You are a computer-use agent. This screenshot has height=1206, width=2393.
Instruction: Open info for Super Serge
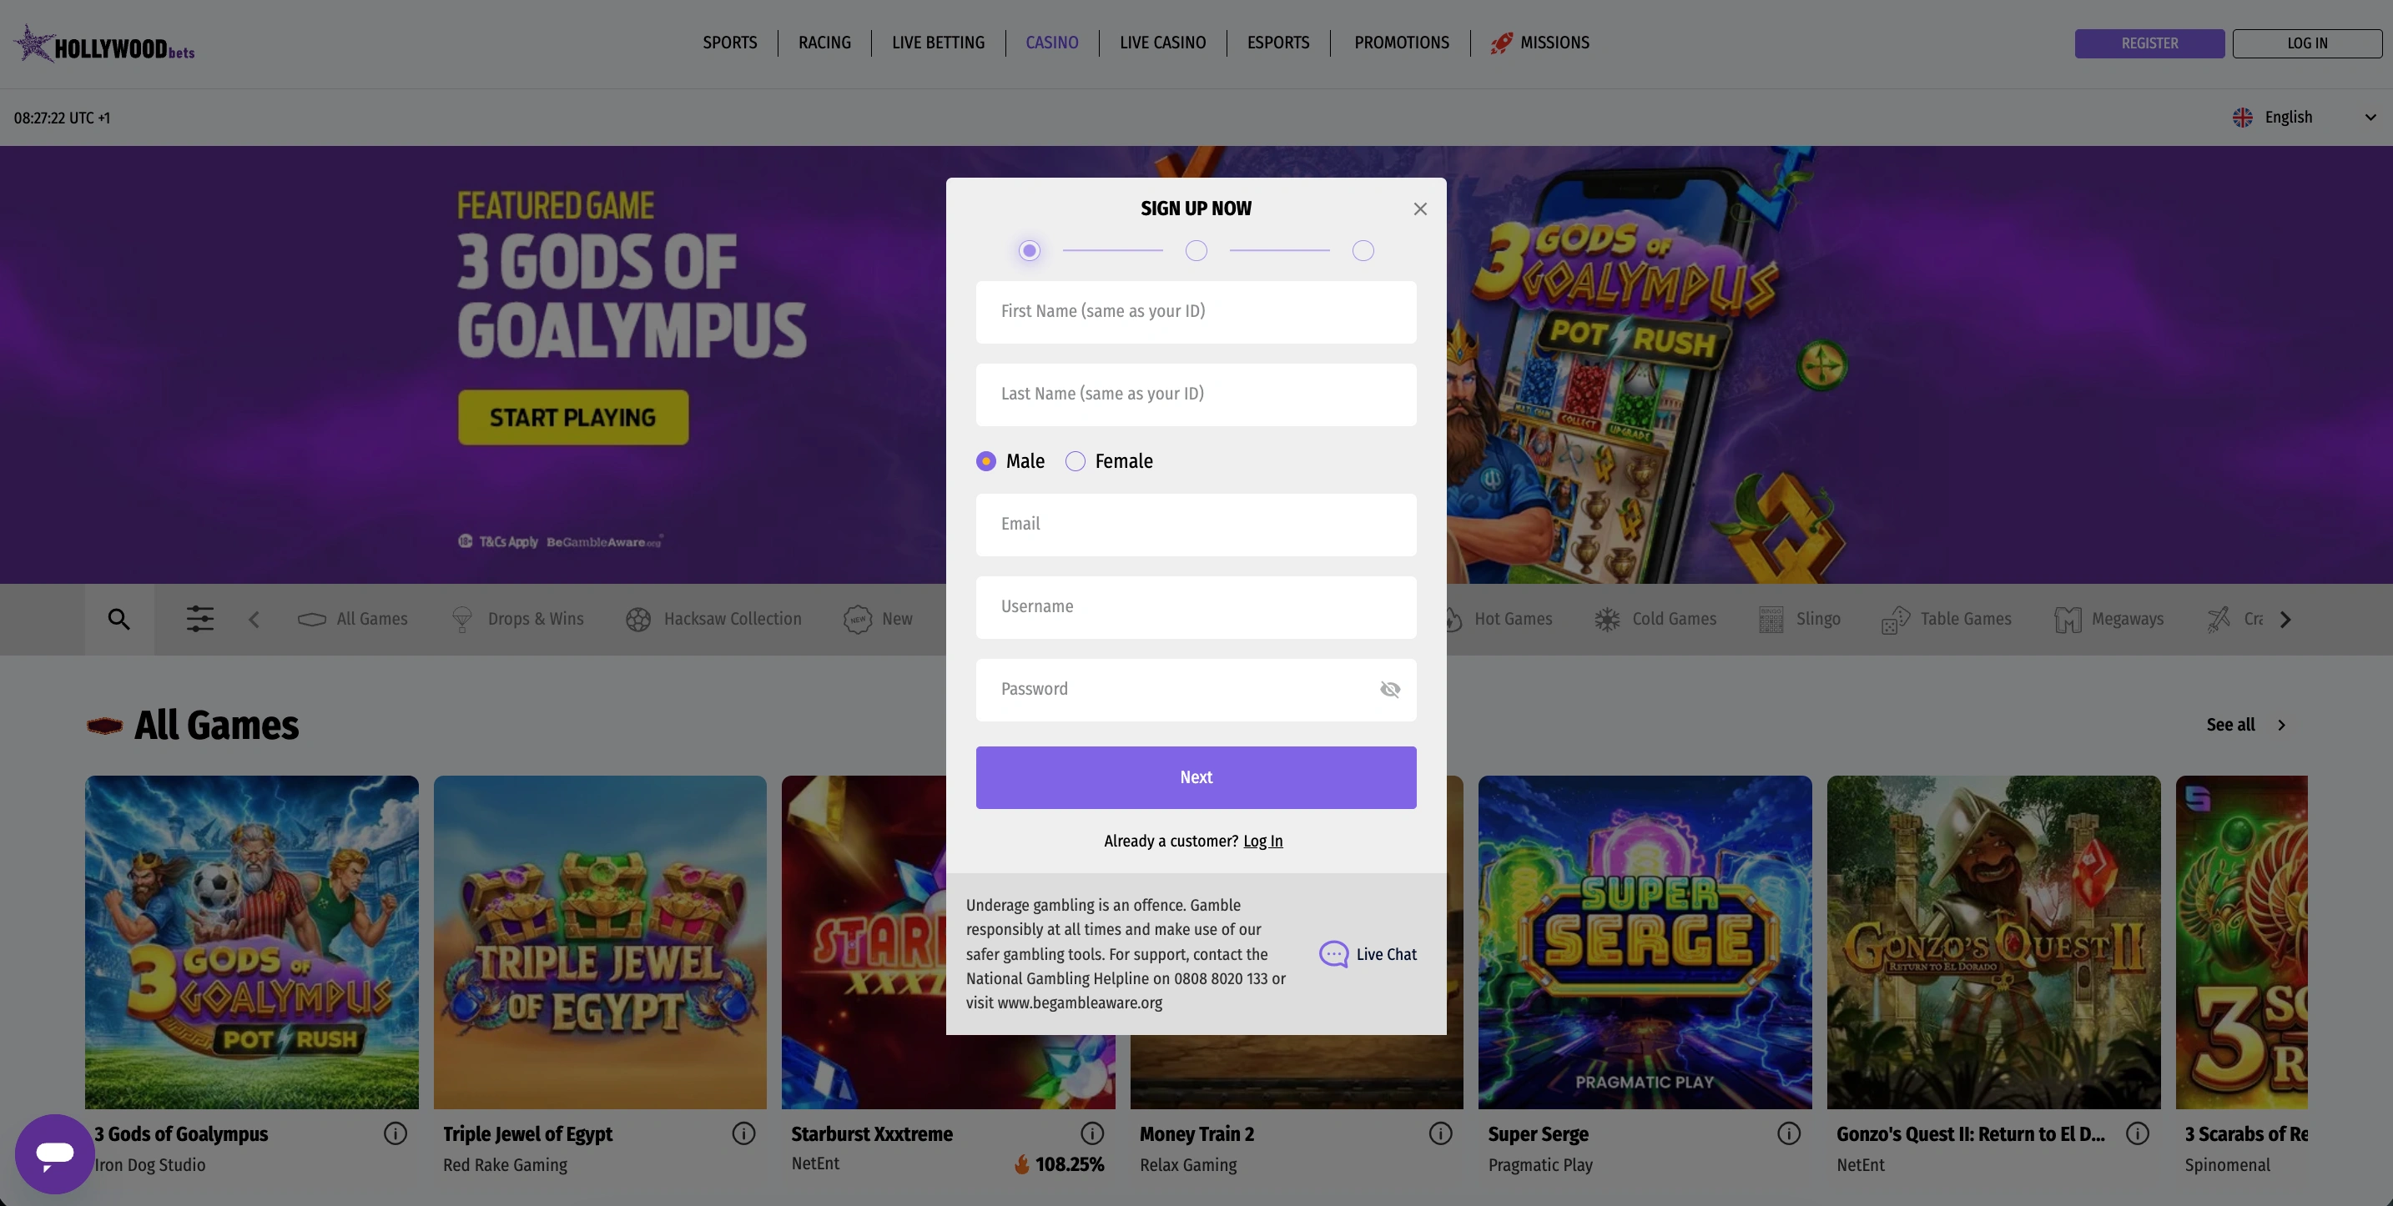click(1788, 1133)
